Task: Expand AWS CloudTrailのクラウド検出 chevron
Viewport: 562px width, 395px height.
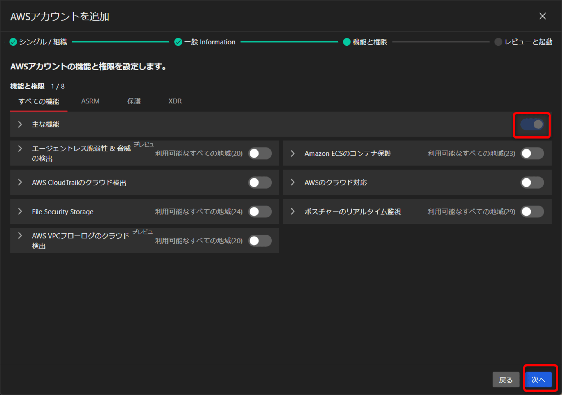Action: (20, 182)
